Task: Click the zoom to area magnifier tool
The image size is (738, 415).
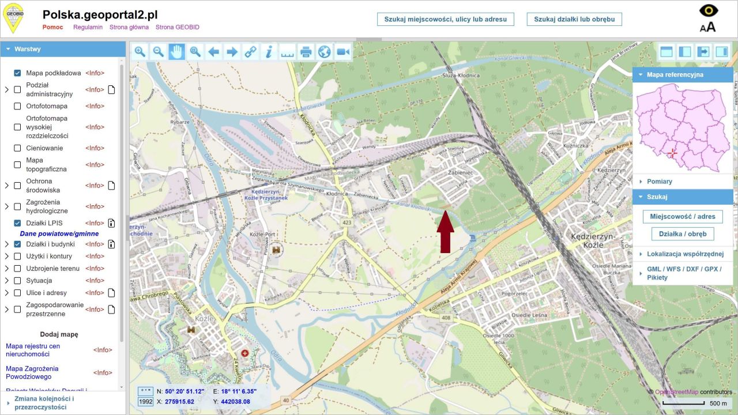Action: point(195,52)
